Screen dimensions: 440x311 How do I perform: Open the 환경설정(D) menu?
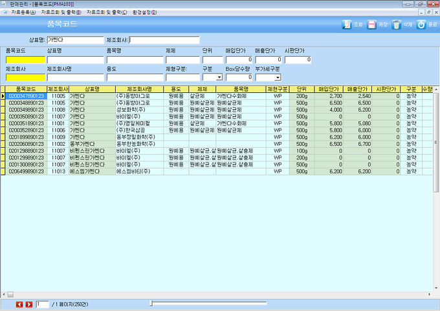[x=144, y=12]
